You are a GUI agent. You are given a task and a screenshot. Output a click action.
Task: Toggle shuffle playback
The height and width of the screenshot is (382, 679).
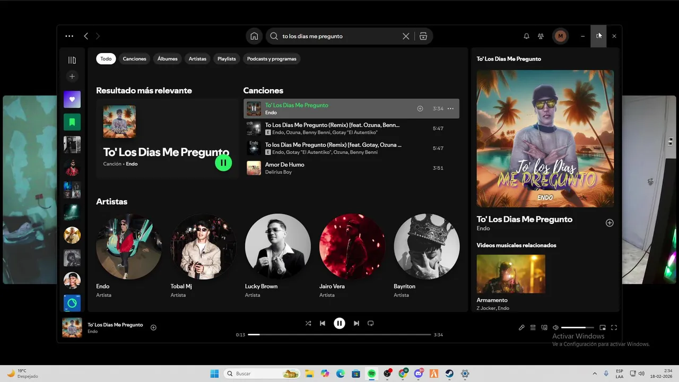[308, 323]
